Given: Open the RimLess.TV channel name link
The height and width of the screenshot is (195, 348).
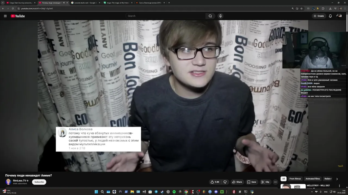Looking at the screenshot, I should (x=20, y=181).
